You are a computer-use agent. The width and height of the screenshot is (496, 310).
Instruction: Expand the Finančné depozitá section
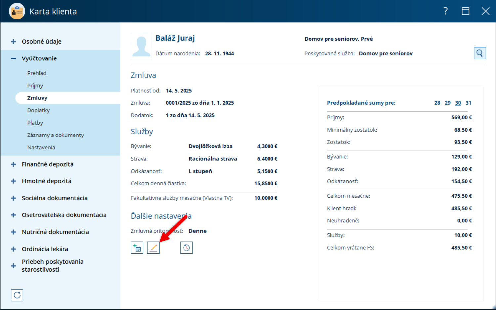click(x=13, y=164)
